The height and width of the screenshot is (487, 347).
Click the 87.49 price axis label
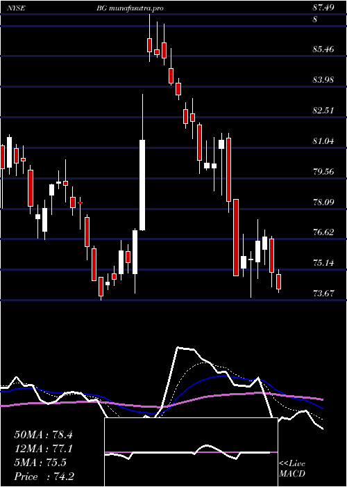[x=323, y=8]
